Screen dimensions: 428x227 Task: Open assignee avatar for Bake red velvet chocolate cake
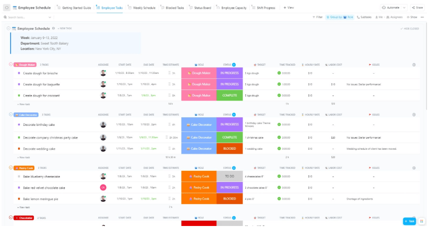(103, 188)
